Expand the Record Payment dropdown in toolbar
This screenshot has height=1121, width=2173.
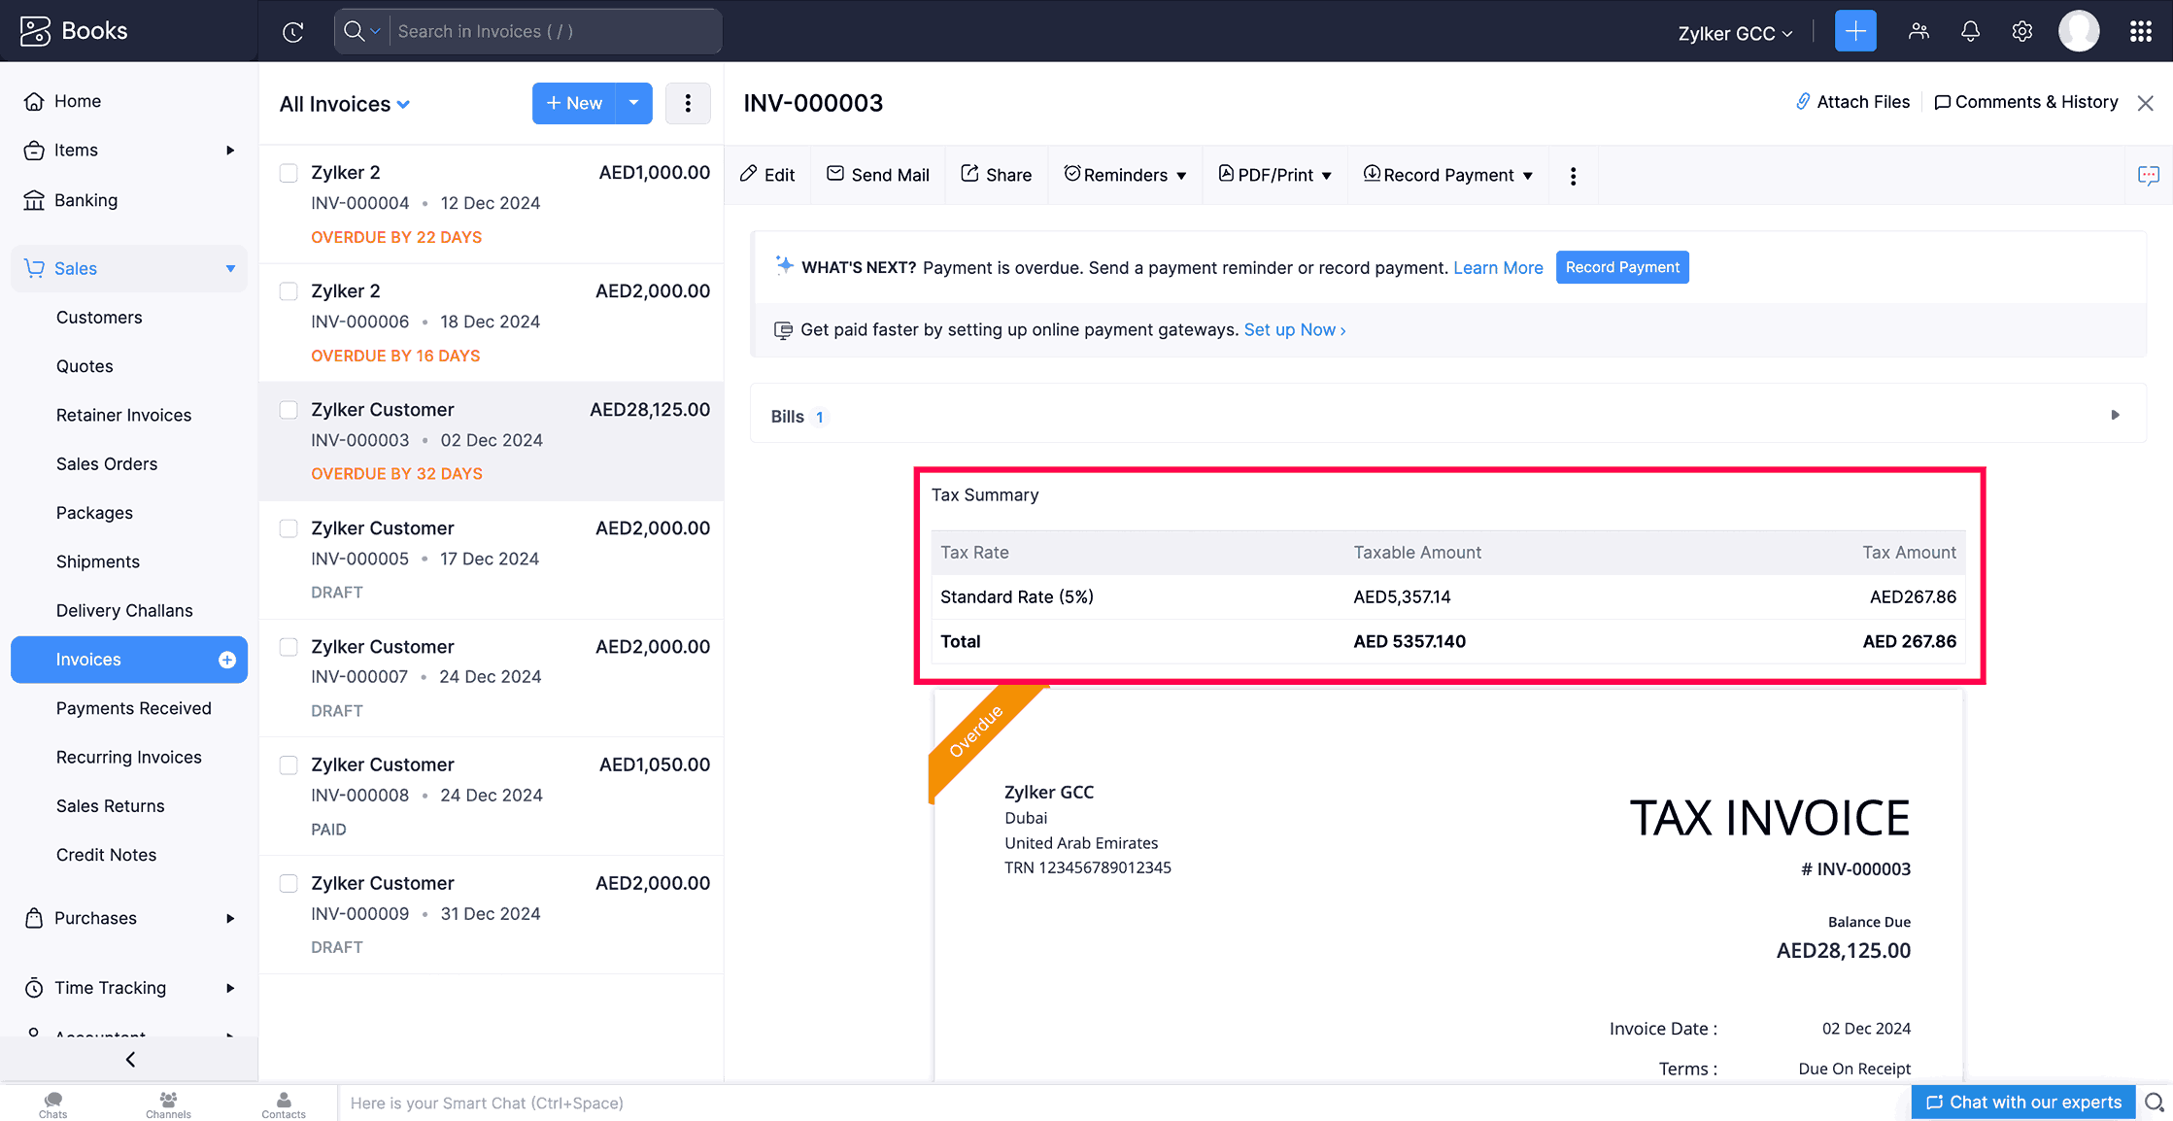[1528, 176]
